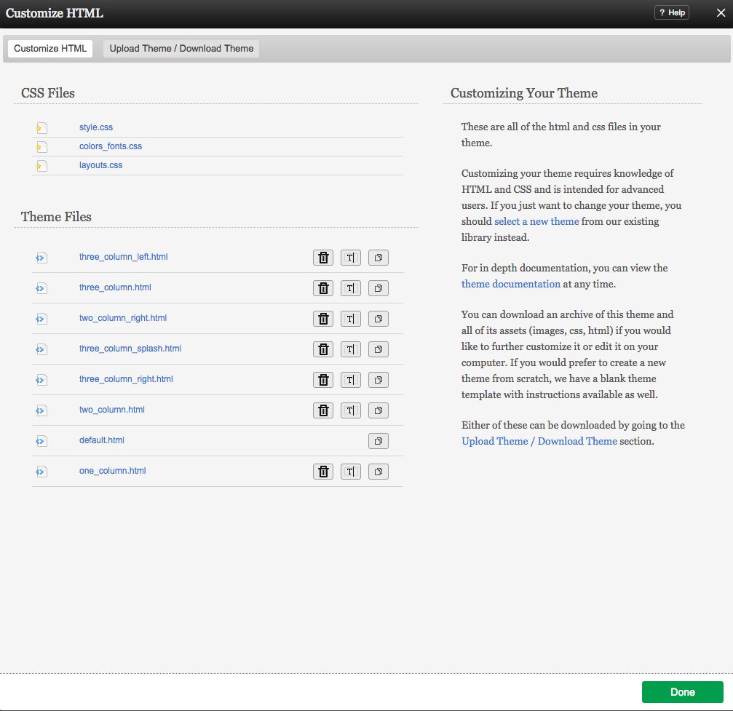Click file icon beside colors_fonts.css

pos(41,147)
